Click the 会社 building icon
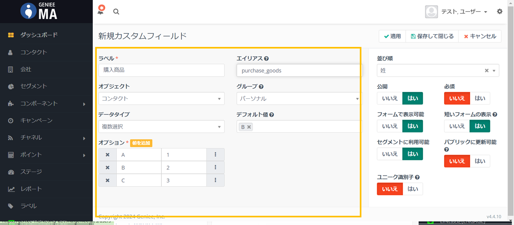514x225 pixels. 11,69
